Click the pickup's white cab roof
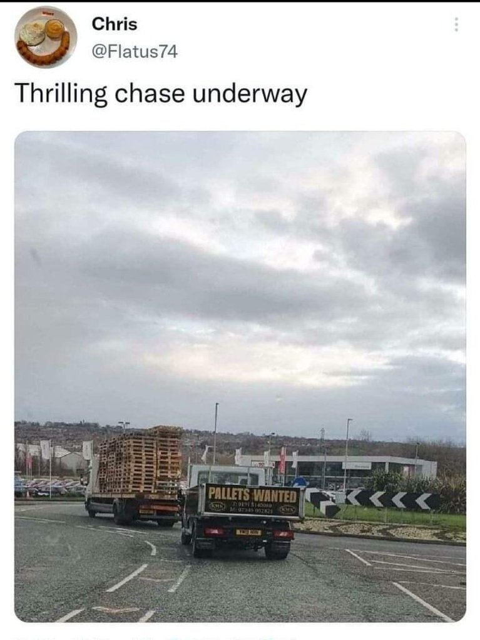The image size is (480, 640). click(226, 469)
